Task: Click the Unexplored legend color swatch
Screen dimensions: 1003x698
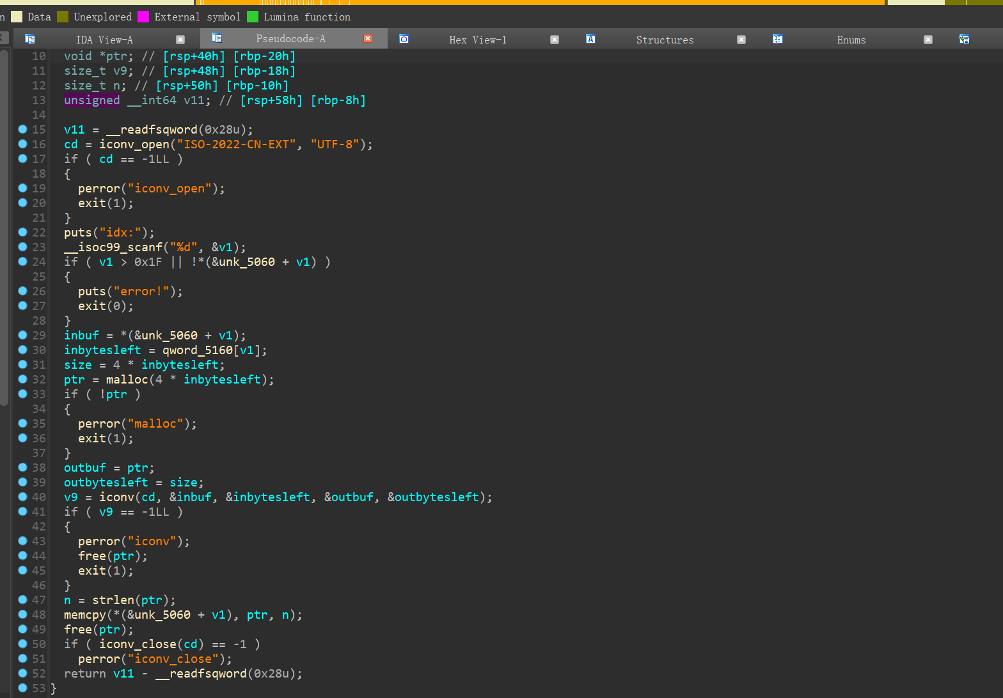Action: [63, 17]
